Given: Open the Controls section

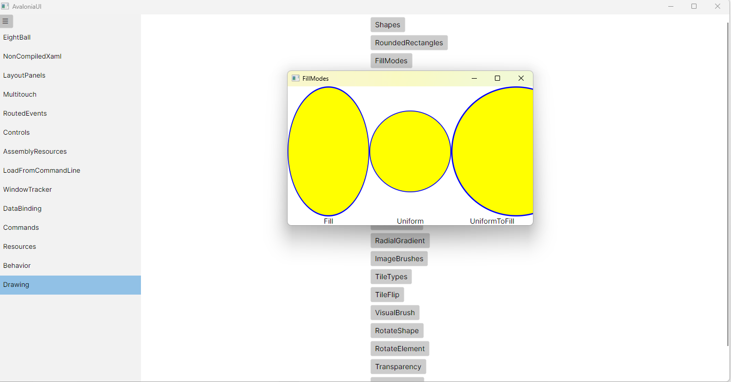Looking at the screenshot, I should pos(70,133).
